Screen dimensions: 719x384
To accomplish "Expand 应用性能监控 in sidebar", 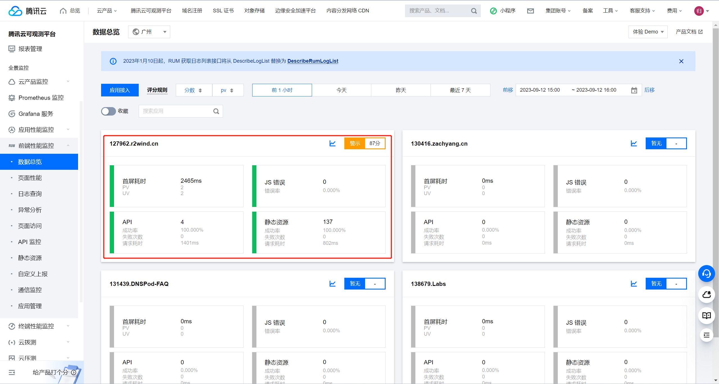I will pos(39,130).
